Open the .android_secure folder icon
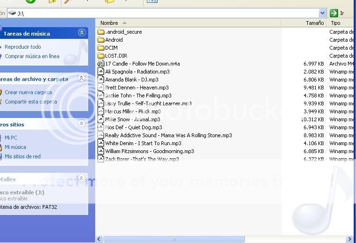 point(100,32)
